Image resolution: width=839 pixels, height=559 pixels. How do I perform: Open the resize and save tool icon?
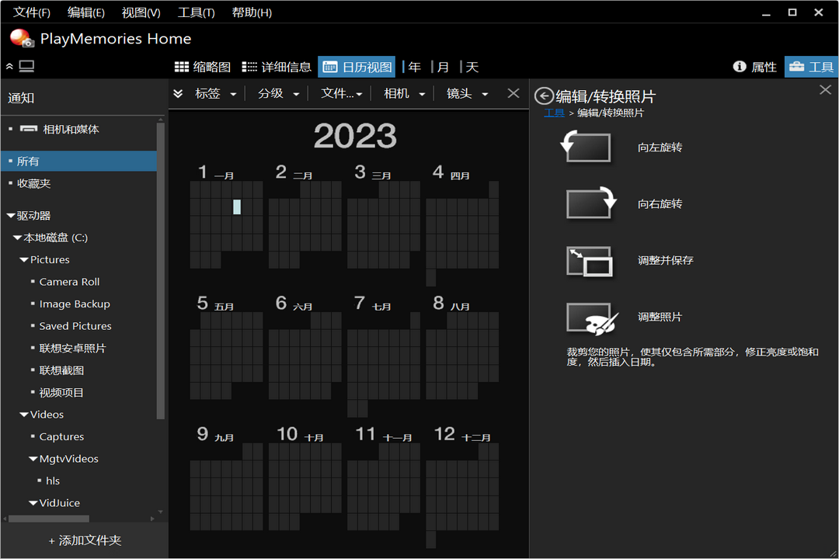click(x=590, y=261)
